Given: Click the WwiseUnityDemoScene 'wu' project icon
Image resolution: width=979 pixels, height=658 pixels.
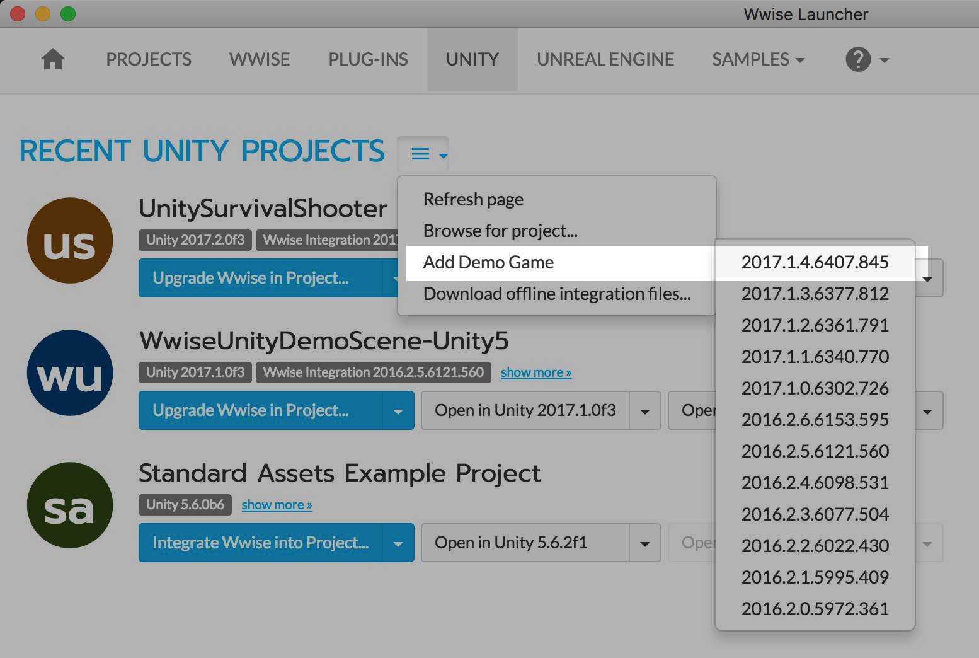Looking at the screenshot, I should pos(70,372).
